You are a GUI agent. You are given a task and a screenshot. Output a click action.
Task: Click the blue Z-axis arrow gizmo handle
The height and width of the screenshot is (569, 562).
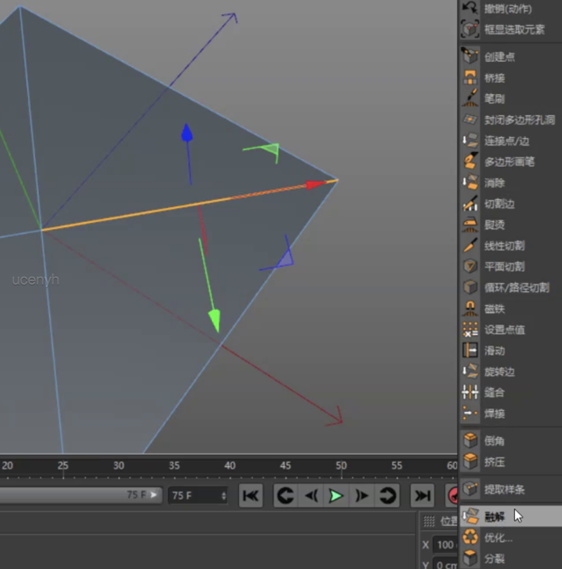tap(187, 133)
